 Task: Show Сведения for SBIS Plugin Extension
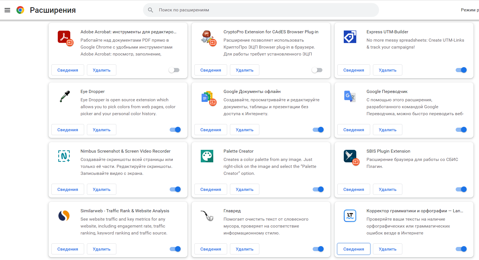point(354,189)
